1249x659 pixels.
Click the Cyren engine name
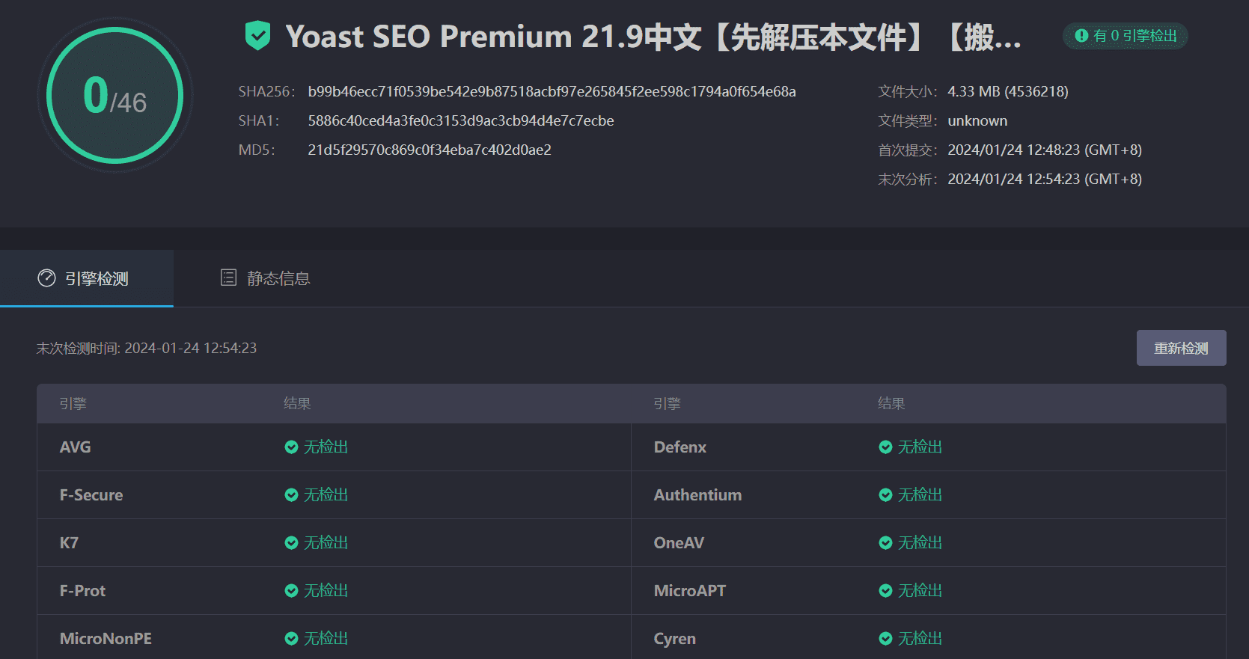[x=675, y=638]
